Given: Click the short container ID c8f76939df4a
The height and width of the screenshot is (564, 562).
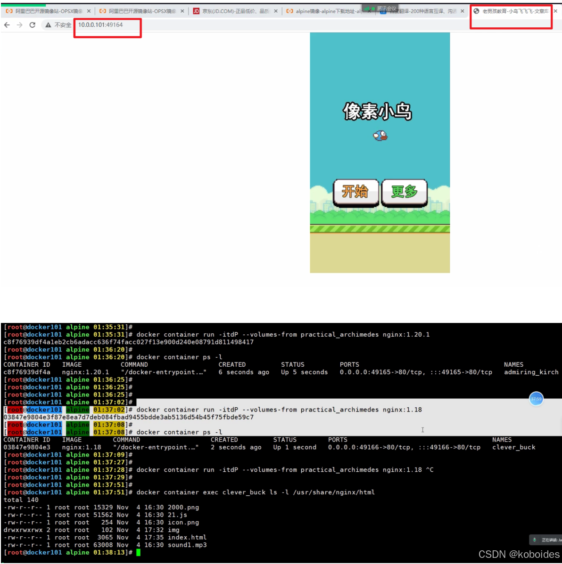Looking at the screenshot, I should tap(27, 372).
